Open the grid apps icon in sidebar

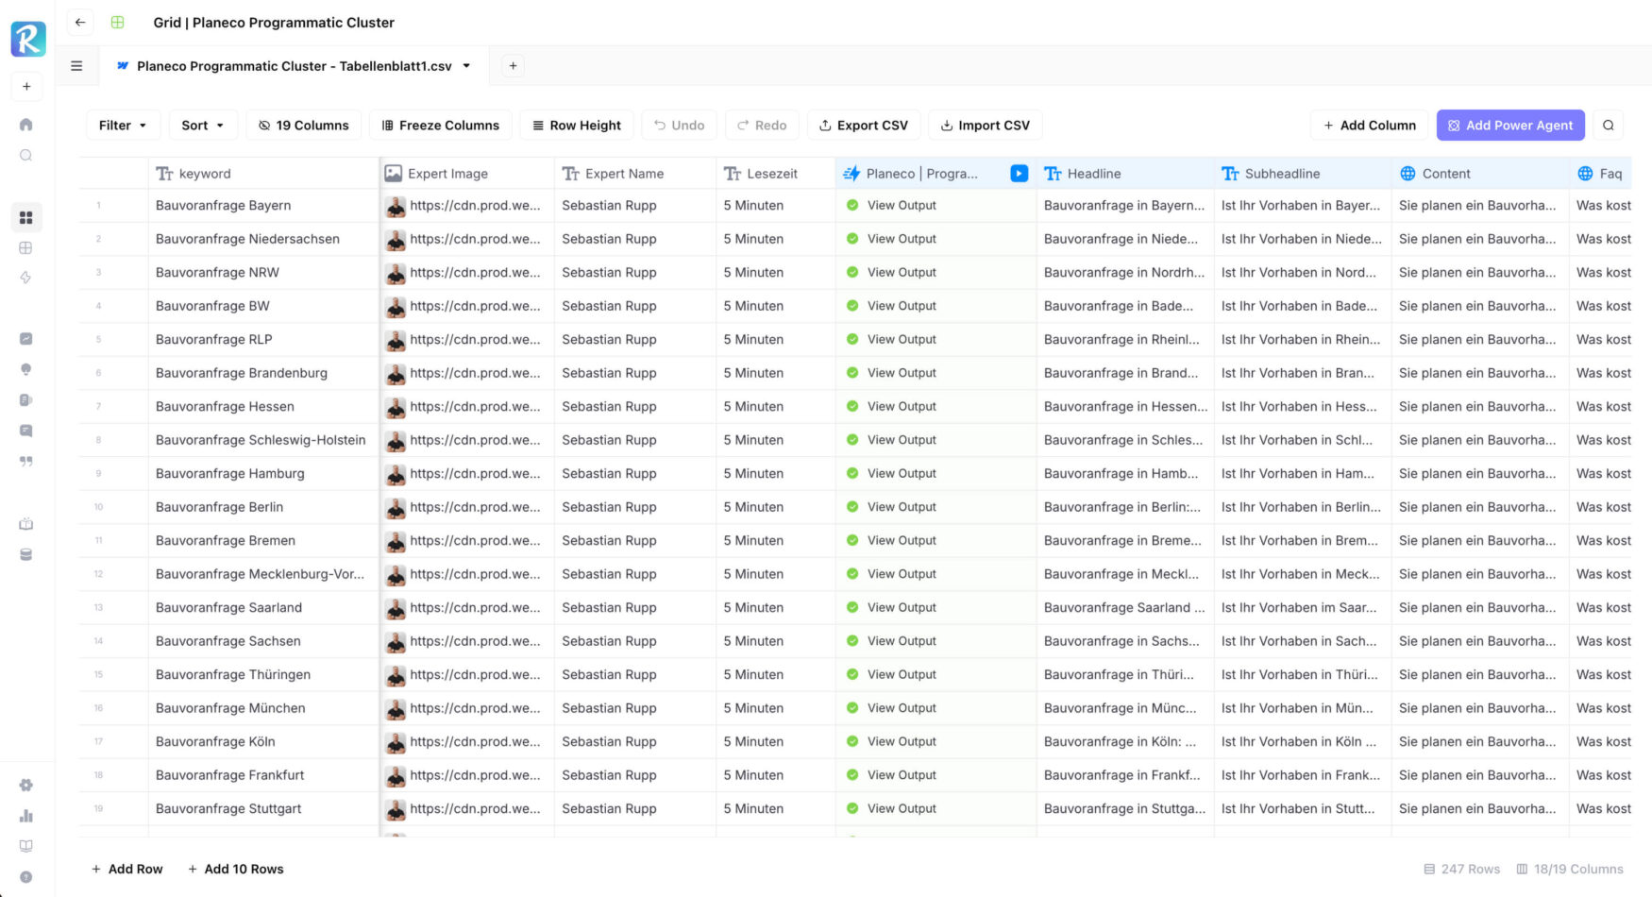(x=26, y=217)
